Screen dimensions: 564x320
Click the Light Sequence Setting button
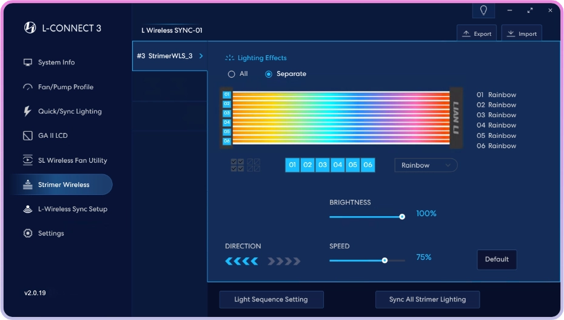(x=271, y=299)
